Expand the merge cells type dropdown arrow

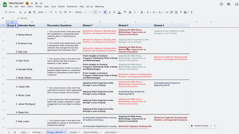click(138, 12)
